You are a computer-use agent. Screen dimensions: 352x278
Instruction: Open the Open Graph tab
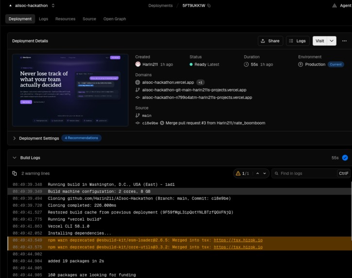(114, 19)
